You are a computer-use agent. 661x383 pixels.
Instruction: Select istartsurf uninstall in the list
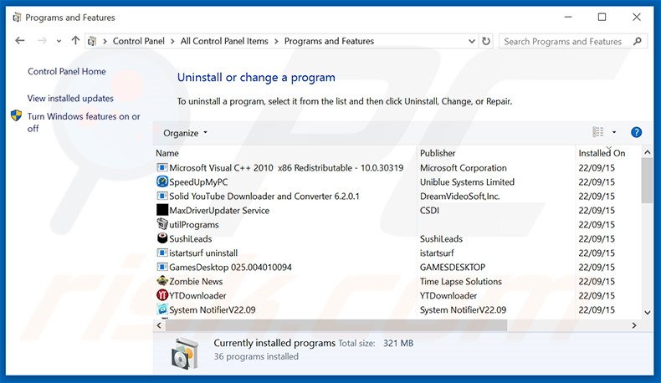click(x=203, y=253)
